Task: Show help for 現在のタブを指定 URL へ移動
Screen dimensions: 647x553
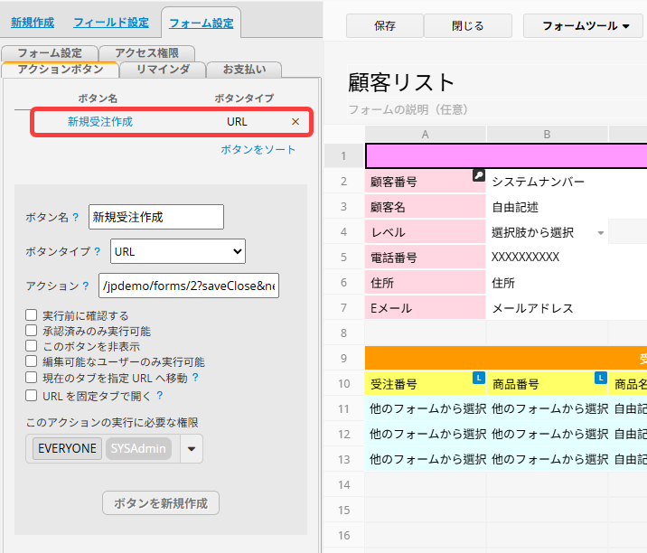Action: click(x=195, y=378)
